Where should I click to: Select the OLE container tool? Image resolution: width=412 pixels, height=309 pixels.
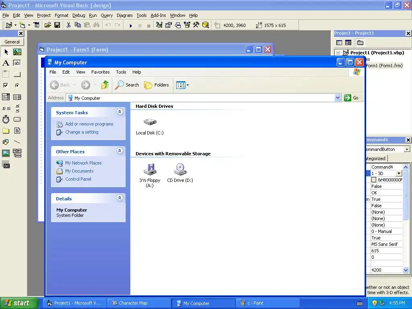coord(6,165)
